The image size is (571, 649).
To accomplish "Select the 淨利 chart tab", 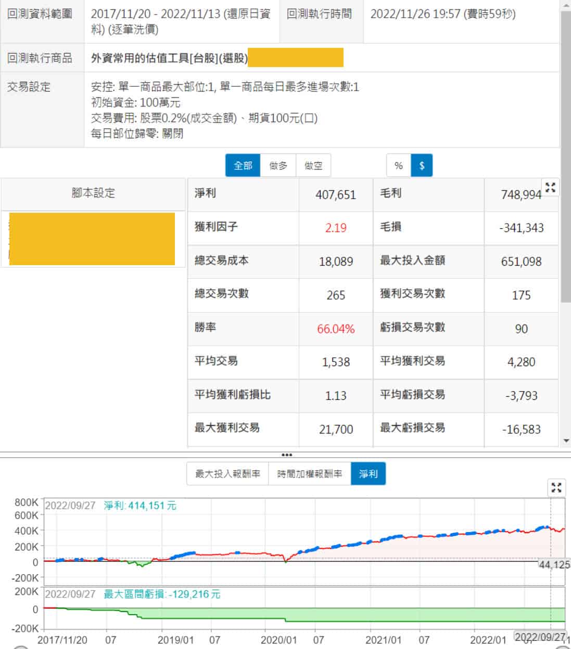I will [368, 474].
